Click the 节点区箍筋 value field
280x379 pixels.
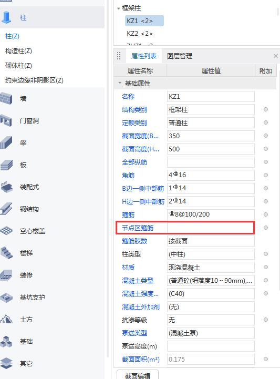(x=211, y=228)
